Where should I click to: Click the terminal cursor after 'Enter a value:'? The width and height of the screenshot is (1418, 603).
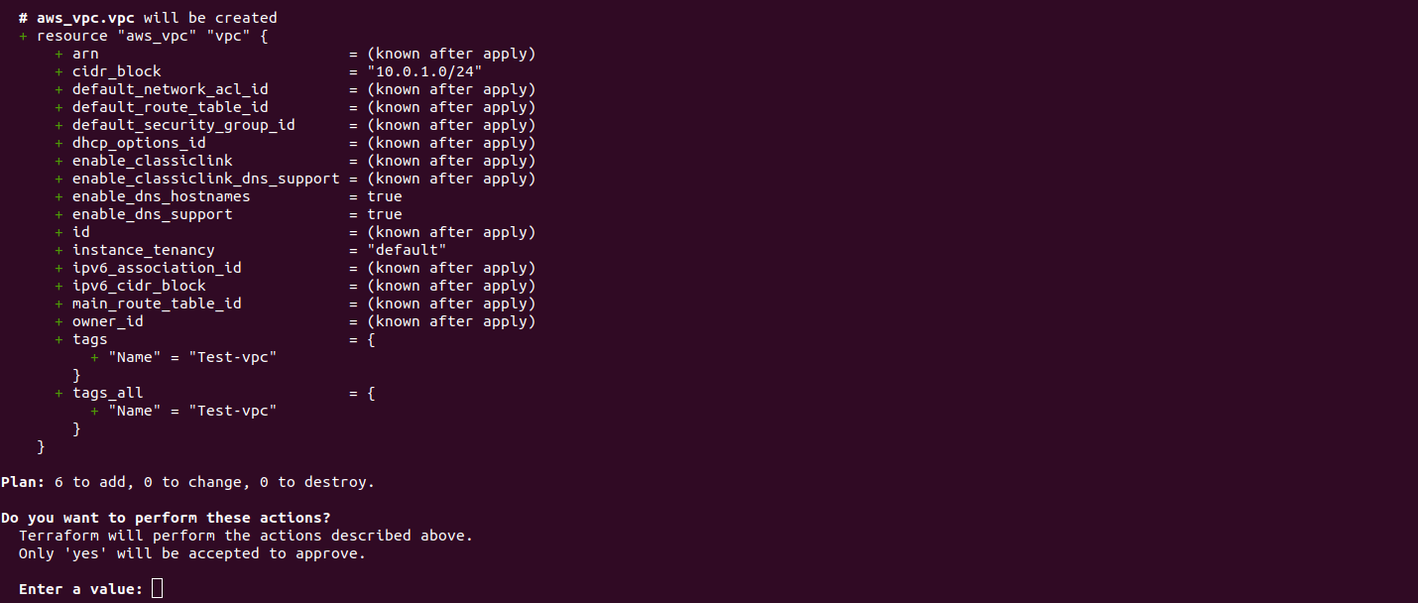(x=158, y=589)
